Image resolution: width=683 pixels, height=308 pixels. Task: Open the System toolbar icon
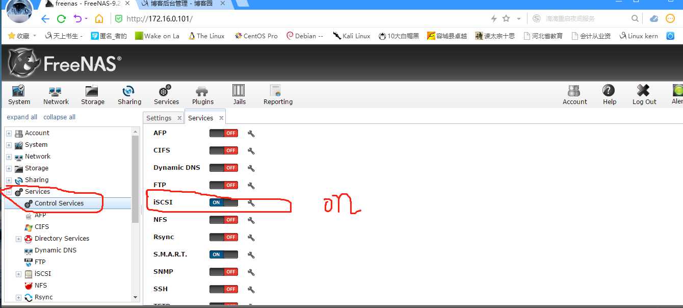click(19, 95)
